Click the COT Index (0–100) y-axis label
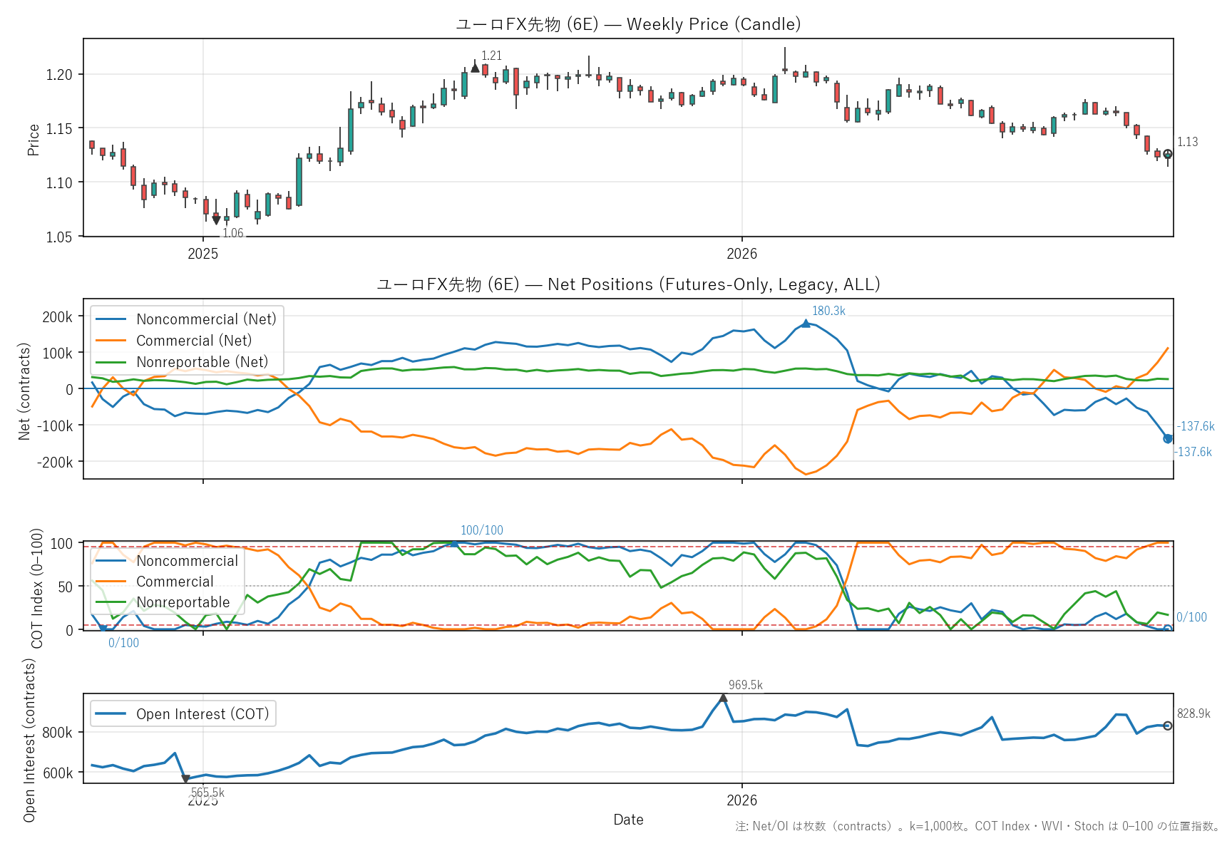This screenshot has width=1232, height=841. pyautogui.click(x=37, y=588)
